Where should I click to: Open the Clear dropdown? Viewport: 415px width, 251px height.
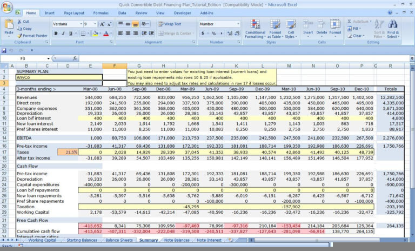[x=356, y=36]
